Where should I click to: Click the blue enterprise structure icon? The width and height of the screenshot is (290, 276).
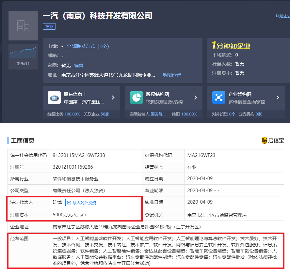click(219, 98)
